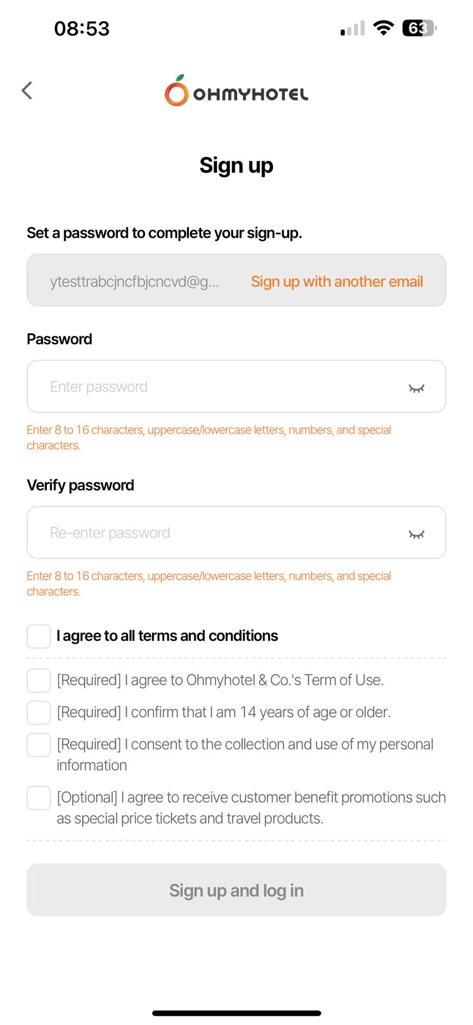Focus the "Enter password" input field
Viewport: 473px width, 1025px height.
click(x=217, y=386)
